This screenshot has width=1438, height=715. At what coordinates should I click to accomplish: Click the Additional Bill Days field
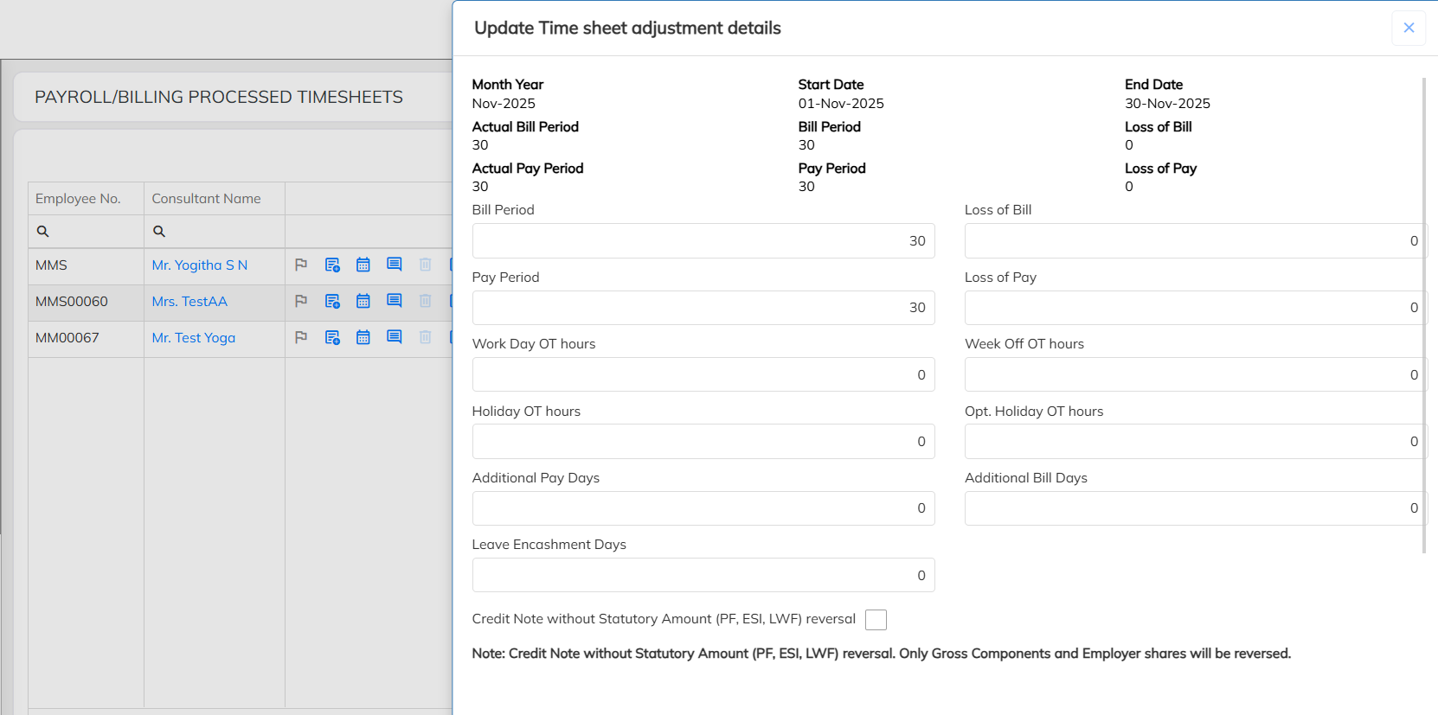pyautogui.click(x=1194, y=508)
